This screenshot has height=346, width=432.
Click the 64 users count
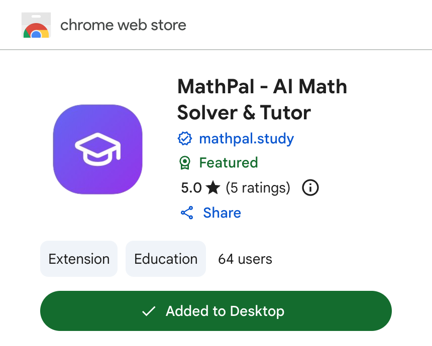tap(245, 259)
